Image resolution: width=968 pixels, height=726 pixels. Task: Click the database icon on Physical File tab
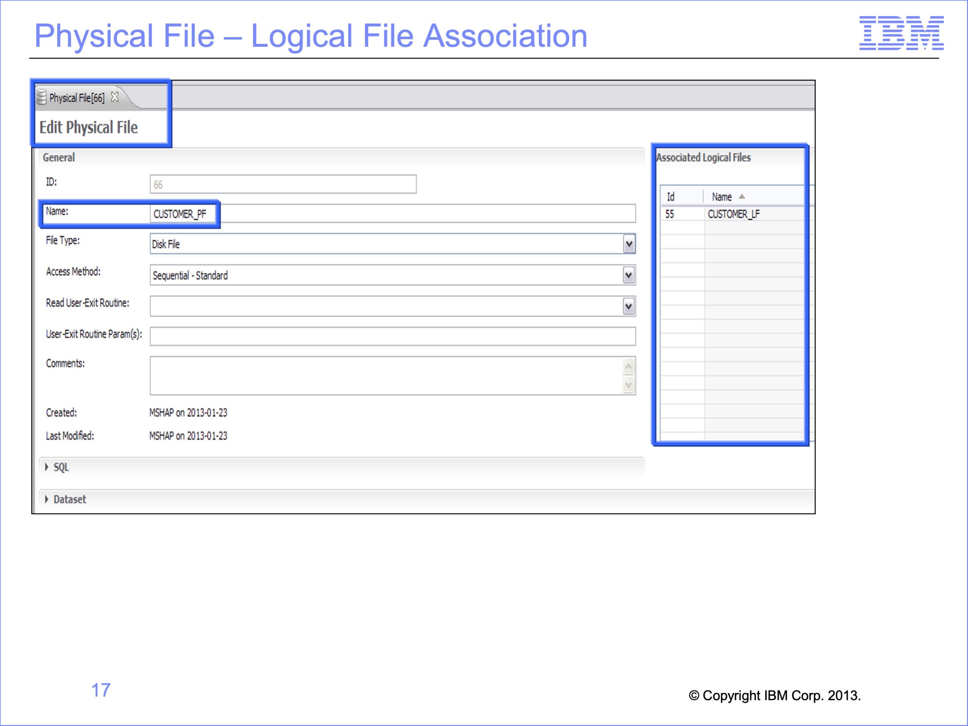point(42,97)
